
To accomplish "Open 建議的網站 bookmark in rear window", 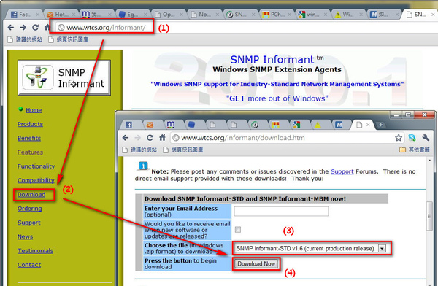I will [25, 39].
